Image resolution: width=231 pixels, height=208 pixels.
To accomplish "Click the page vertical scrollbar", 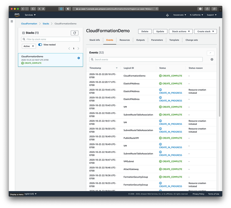I will (219, 72).
